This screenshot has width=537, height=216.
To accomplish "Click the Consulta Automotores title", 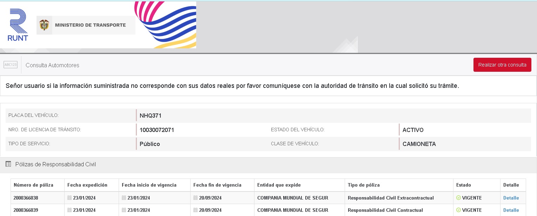I will click(x=52, y=65).
